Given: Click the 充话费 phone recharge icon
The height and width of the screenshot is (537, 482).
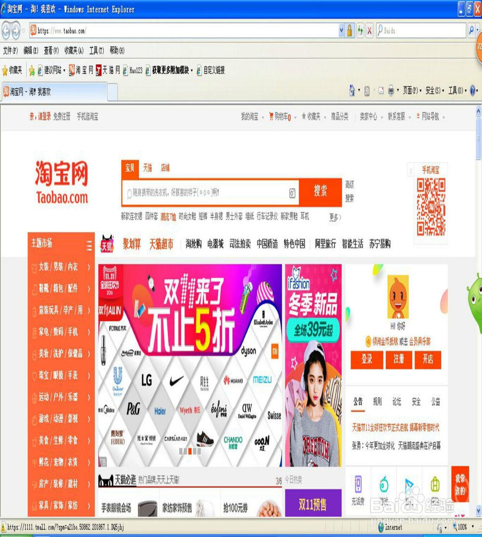Looking at the screenshot, I should click(x=358, y=484).
